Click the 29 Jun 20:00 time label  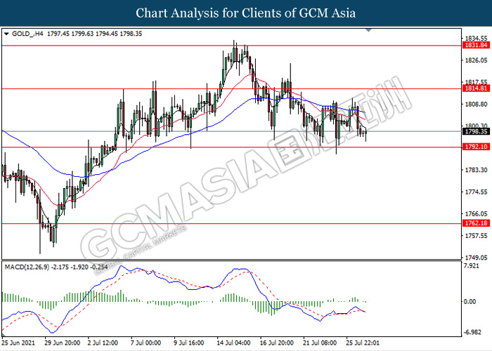point(62,343)
